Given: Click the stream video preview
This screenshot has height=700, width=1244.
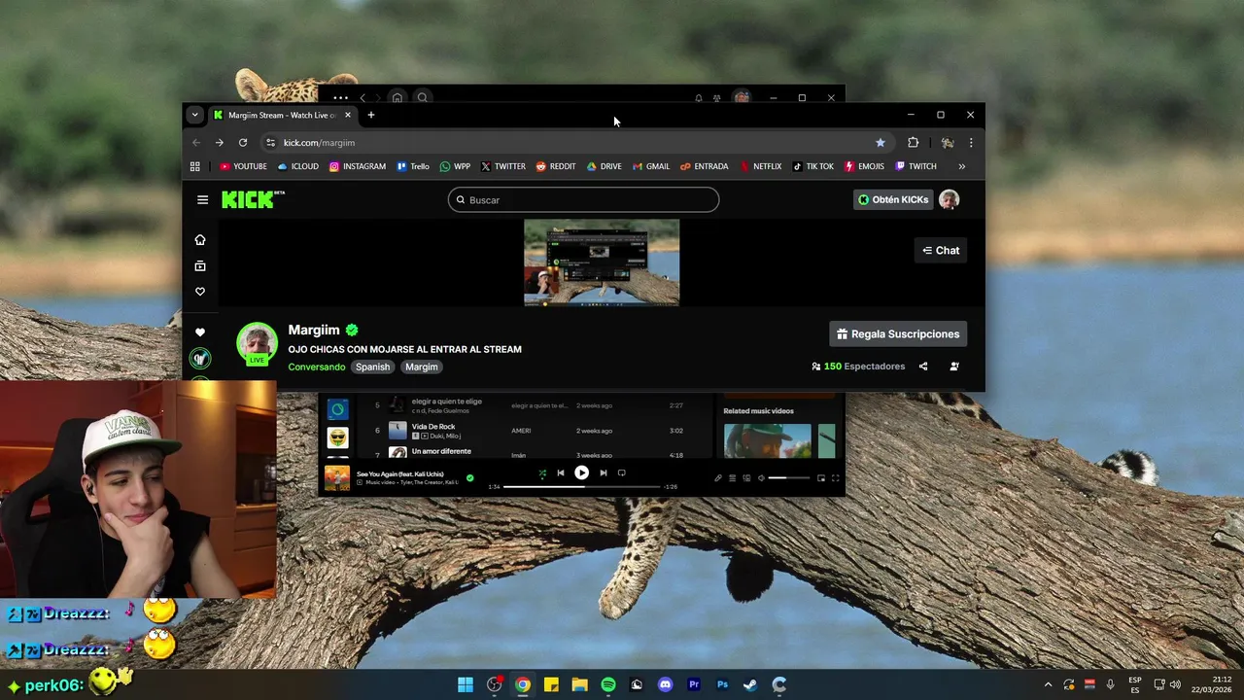Looking at the screenshot, I should (x=602, y=262).
